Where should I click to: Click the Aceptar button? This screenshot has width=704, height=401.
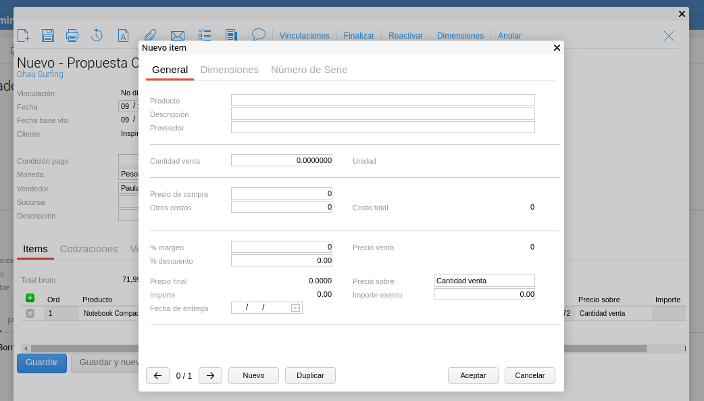pos(473,376)
